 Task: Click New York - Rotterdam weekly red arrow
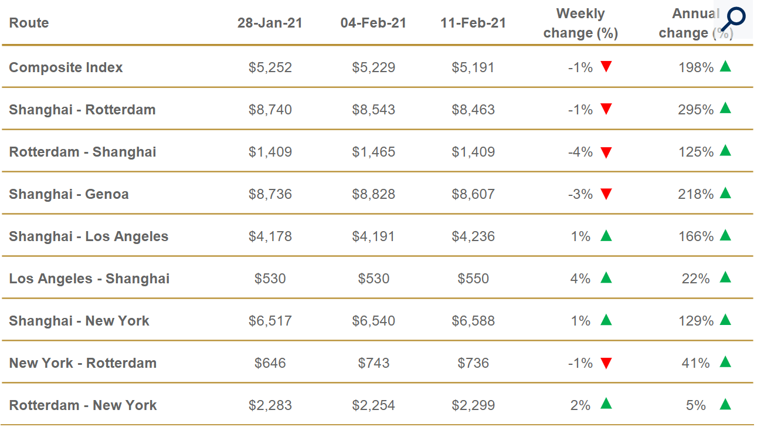pos(606,364)
